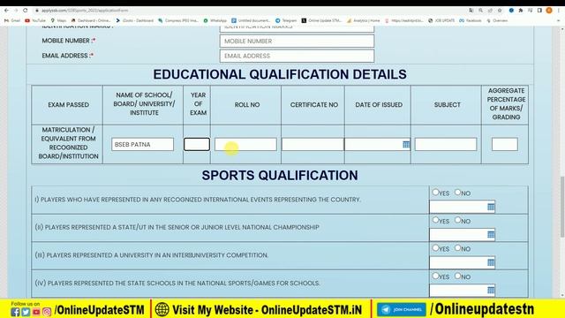Open calendar for state schools games date
Screen dimensions: 565x318
coord(491,291)
